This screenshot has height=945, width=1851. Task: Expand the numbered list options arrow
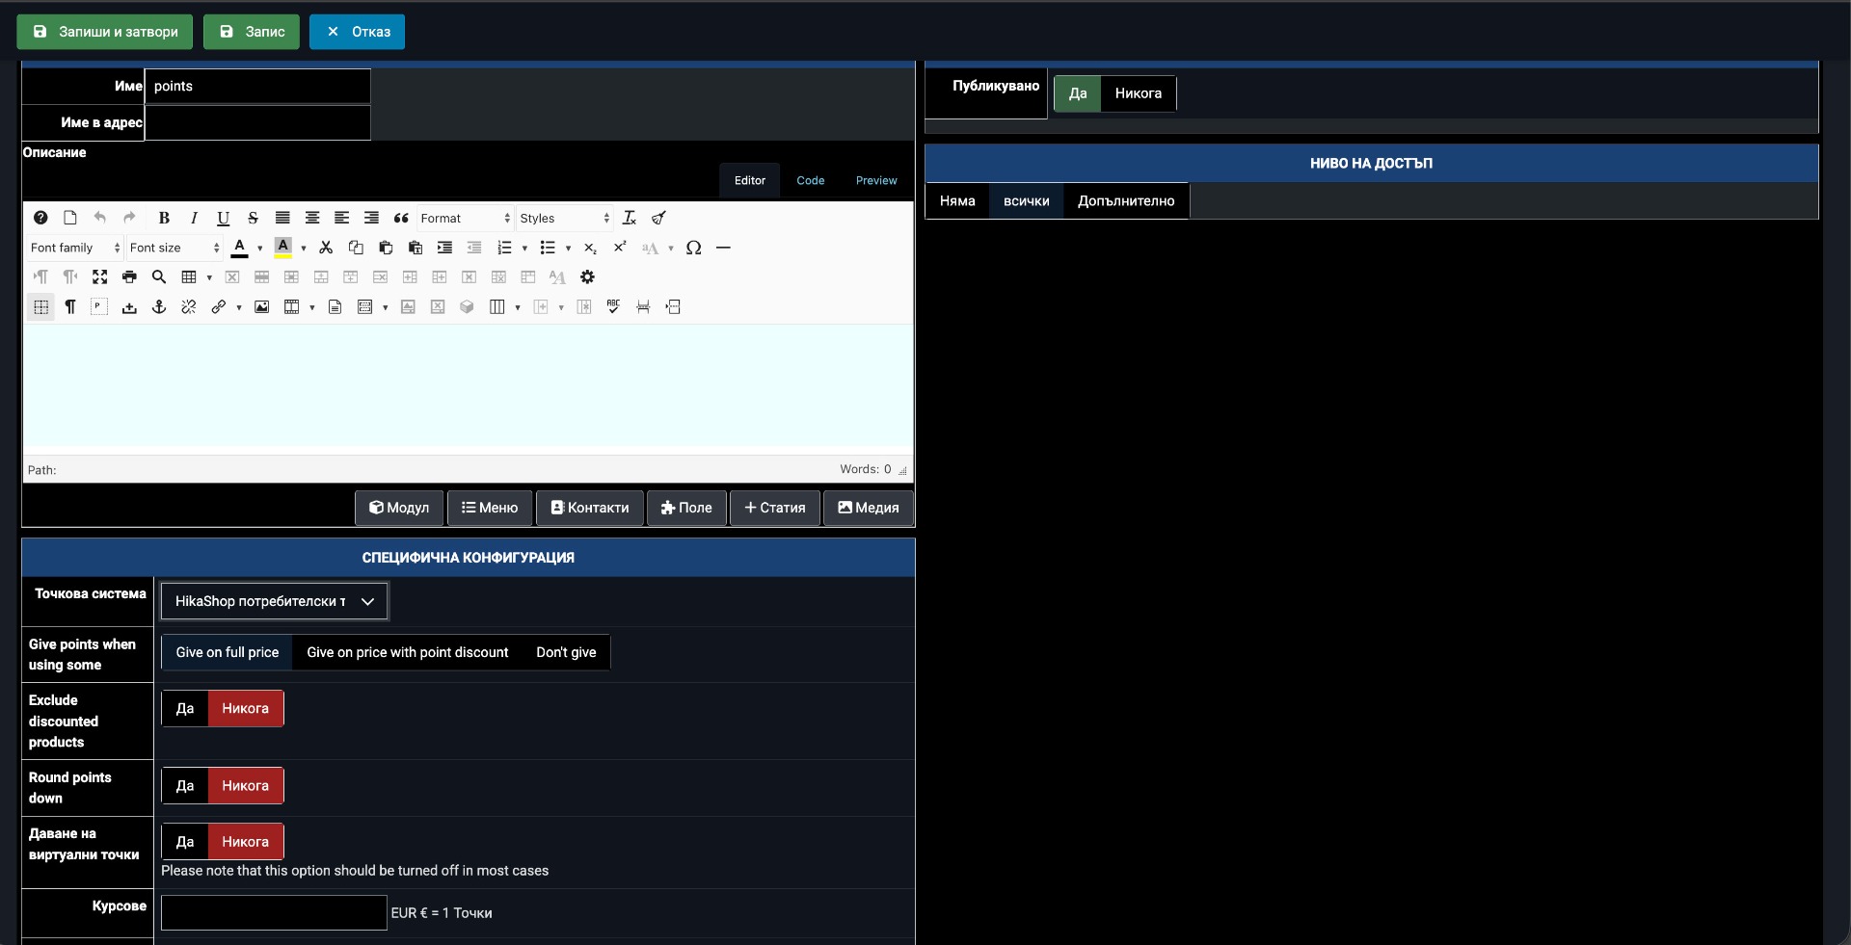click(x=524, y=249)
